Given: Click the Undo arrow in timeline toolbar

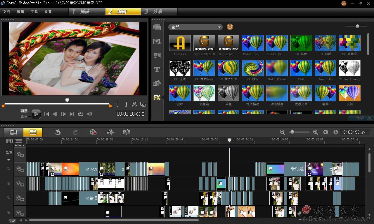Looking at the screenshot, I should coord(58,132).
